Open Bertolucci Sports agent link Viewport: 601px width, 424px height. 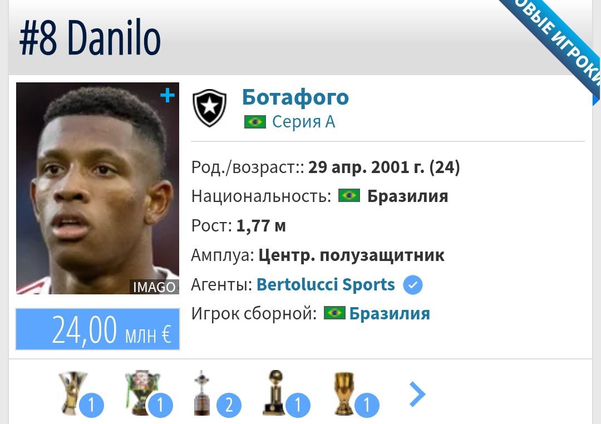(x=326, y=284)
